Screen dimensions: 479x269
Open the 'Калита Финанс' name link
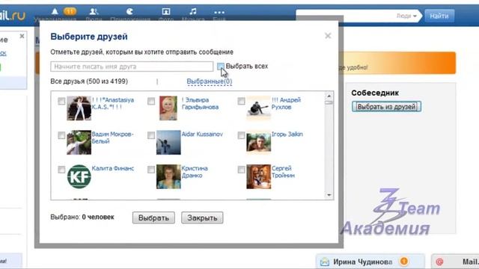coord(113,168)
